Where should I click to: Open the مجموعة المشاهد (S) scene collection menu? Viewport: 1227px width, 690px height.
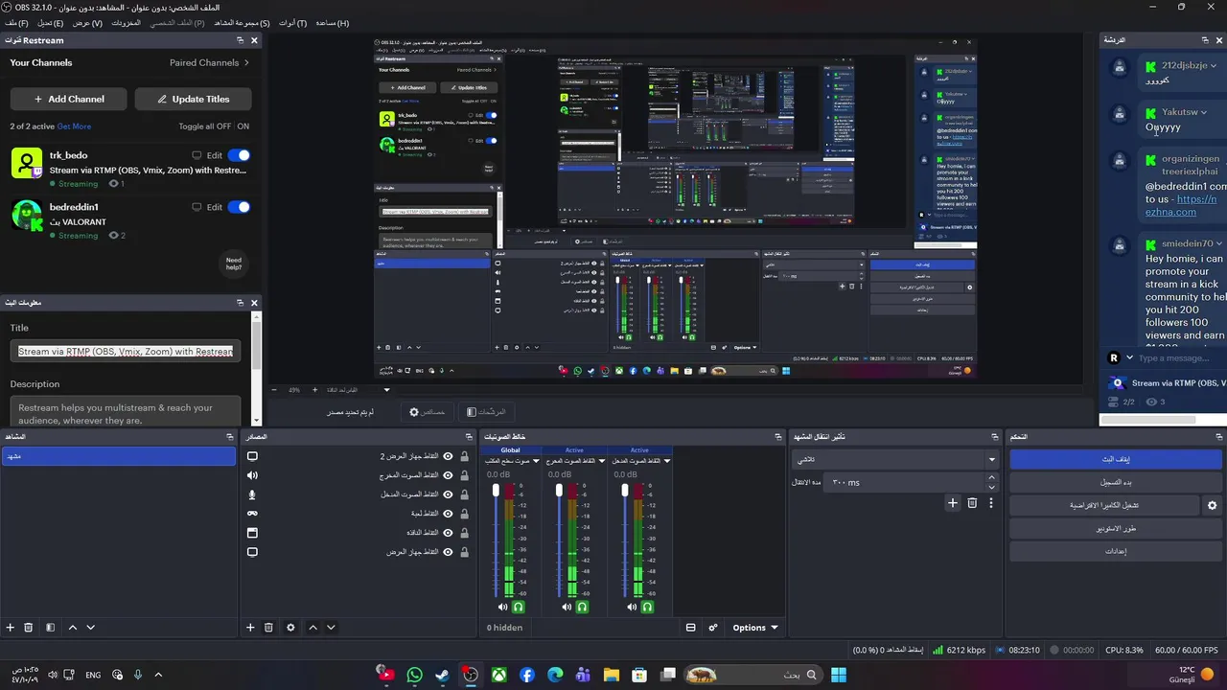tap(242, 23)
